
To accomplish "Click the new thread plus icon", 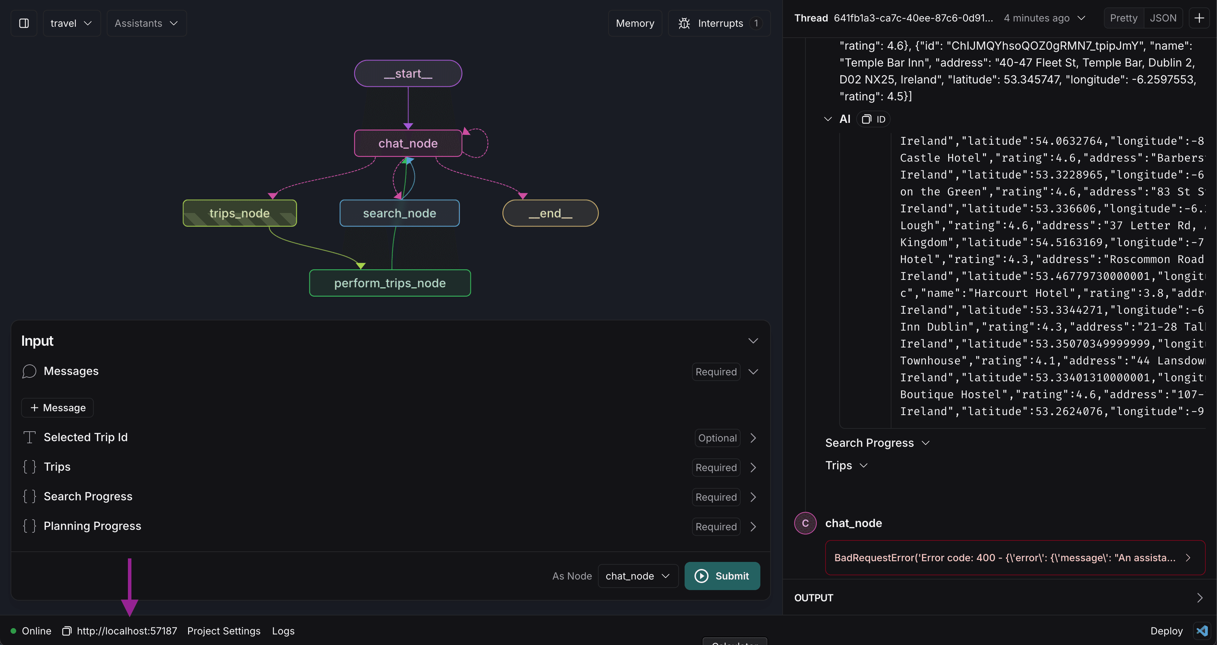I will tap(1199, 18).
